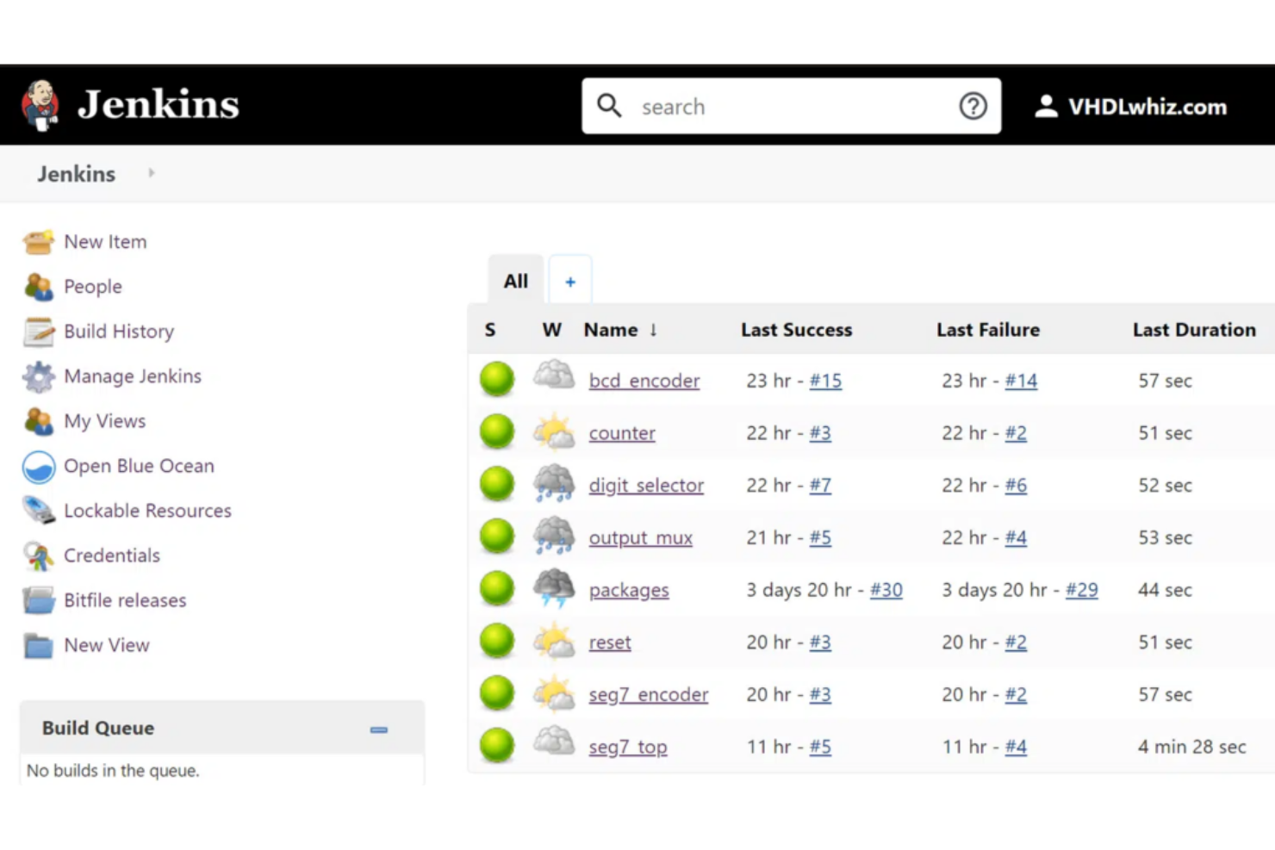Open the digit_selector job

click(x=646, y=485)
